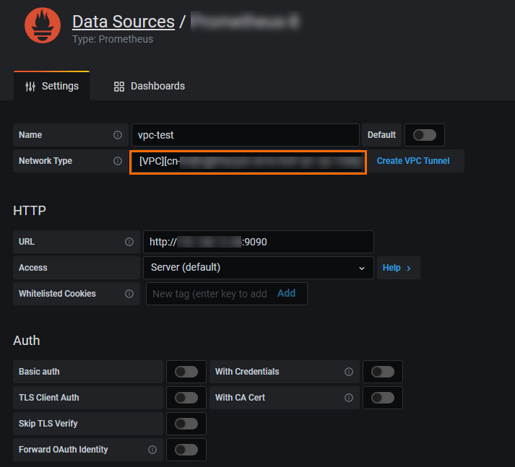This screenshot has height=467, width=515.
Task: Click the Access label
Action: coord(33,268)
